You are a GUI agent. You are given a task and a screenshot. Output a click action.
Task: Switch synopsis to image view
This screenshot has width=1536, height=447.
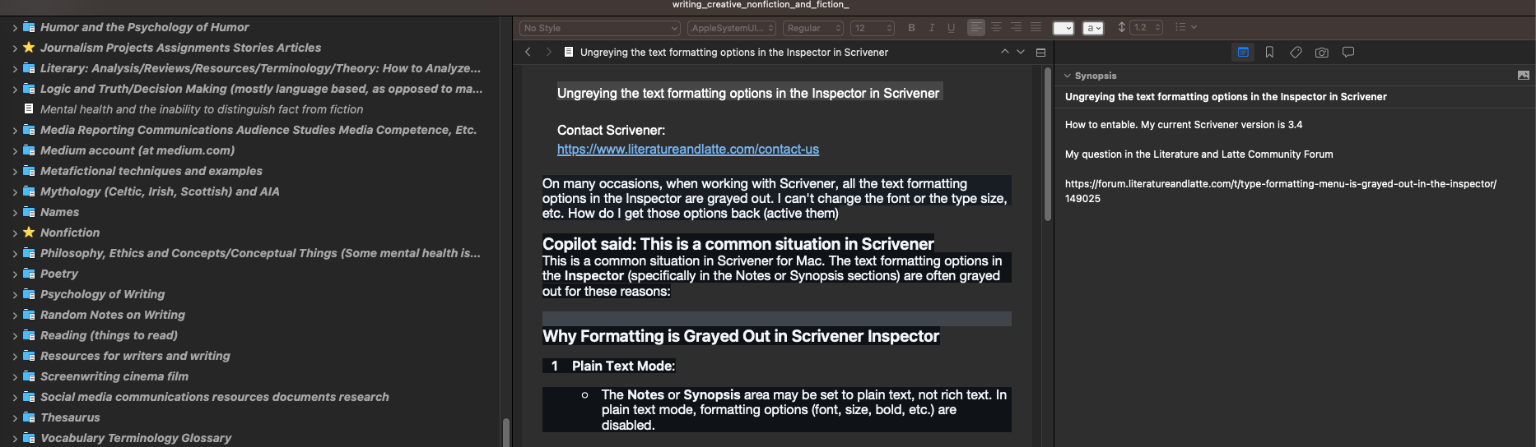pos(1524,75)
